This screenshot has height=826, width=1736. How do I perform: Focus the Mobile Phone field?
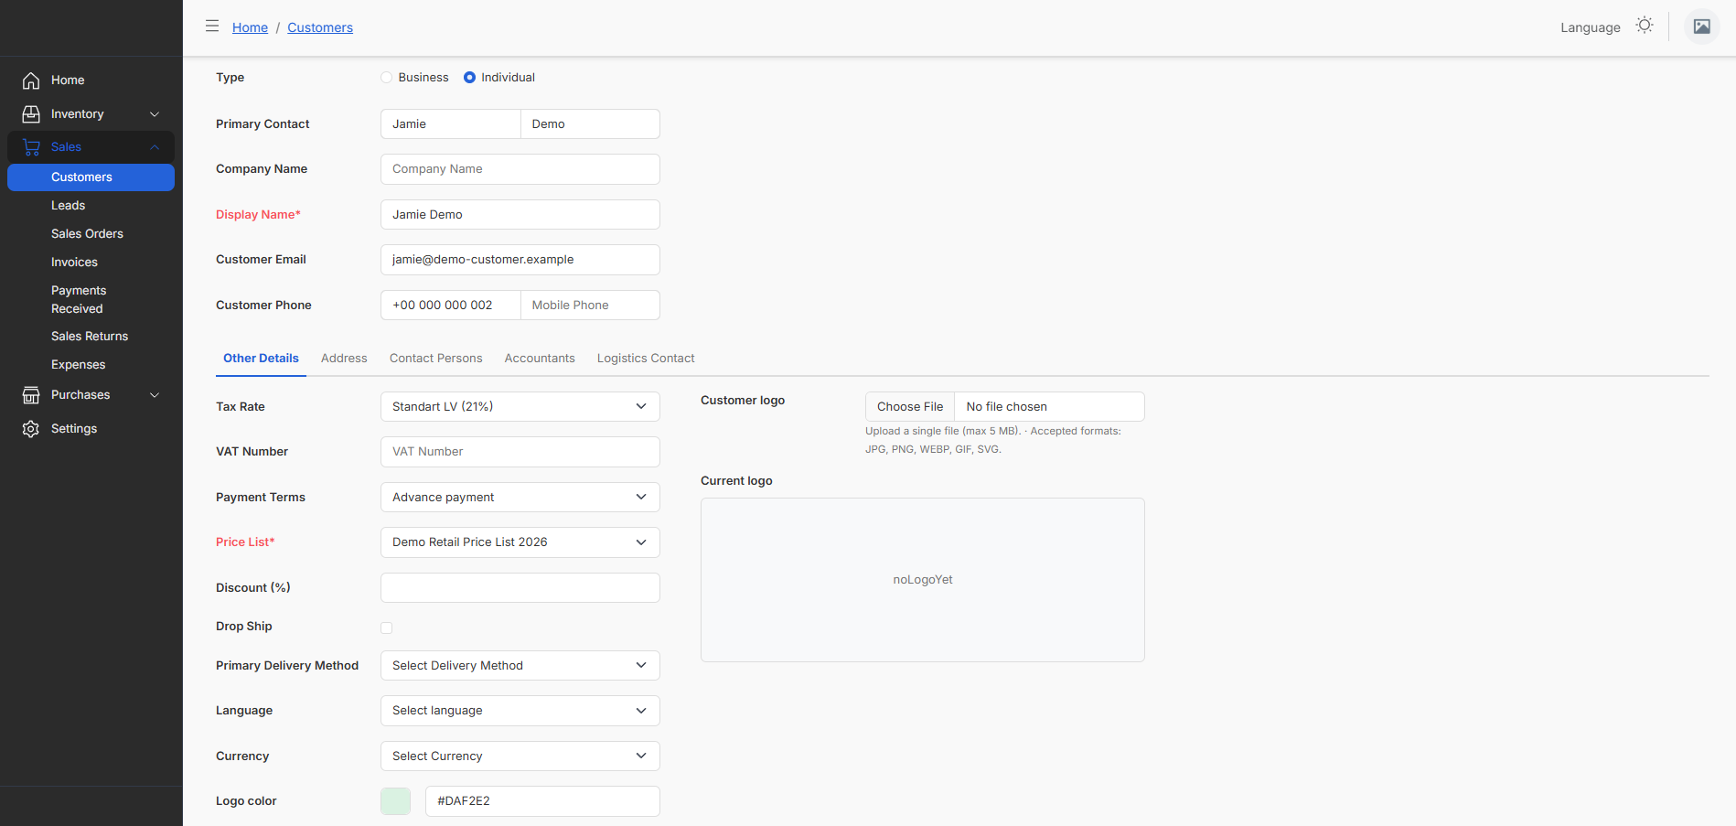tap(590, 306)
